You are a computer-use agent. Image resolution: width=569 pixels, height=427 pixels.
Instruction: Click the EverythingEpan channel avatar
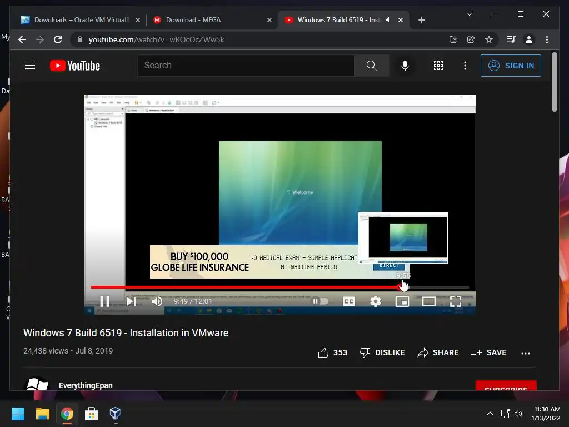tap(36, 384)
